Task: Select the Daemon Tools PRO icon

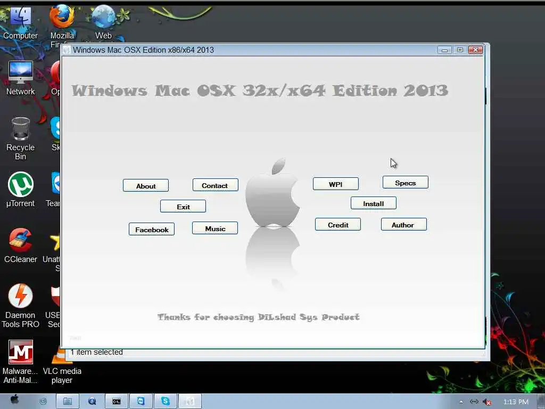Action: 20,306
